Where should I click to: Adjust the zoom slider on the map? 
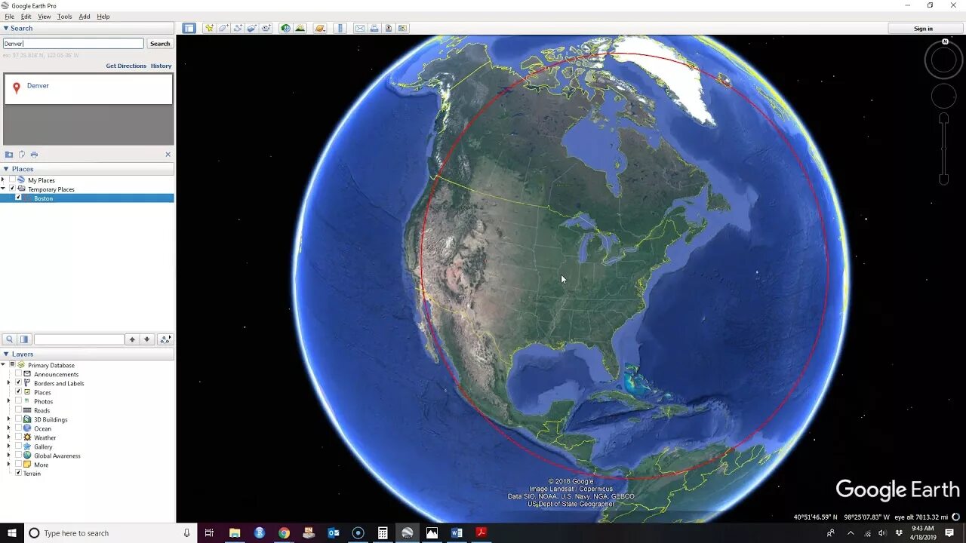pos(943,149)
